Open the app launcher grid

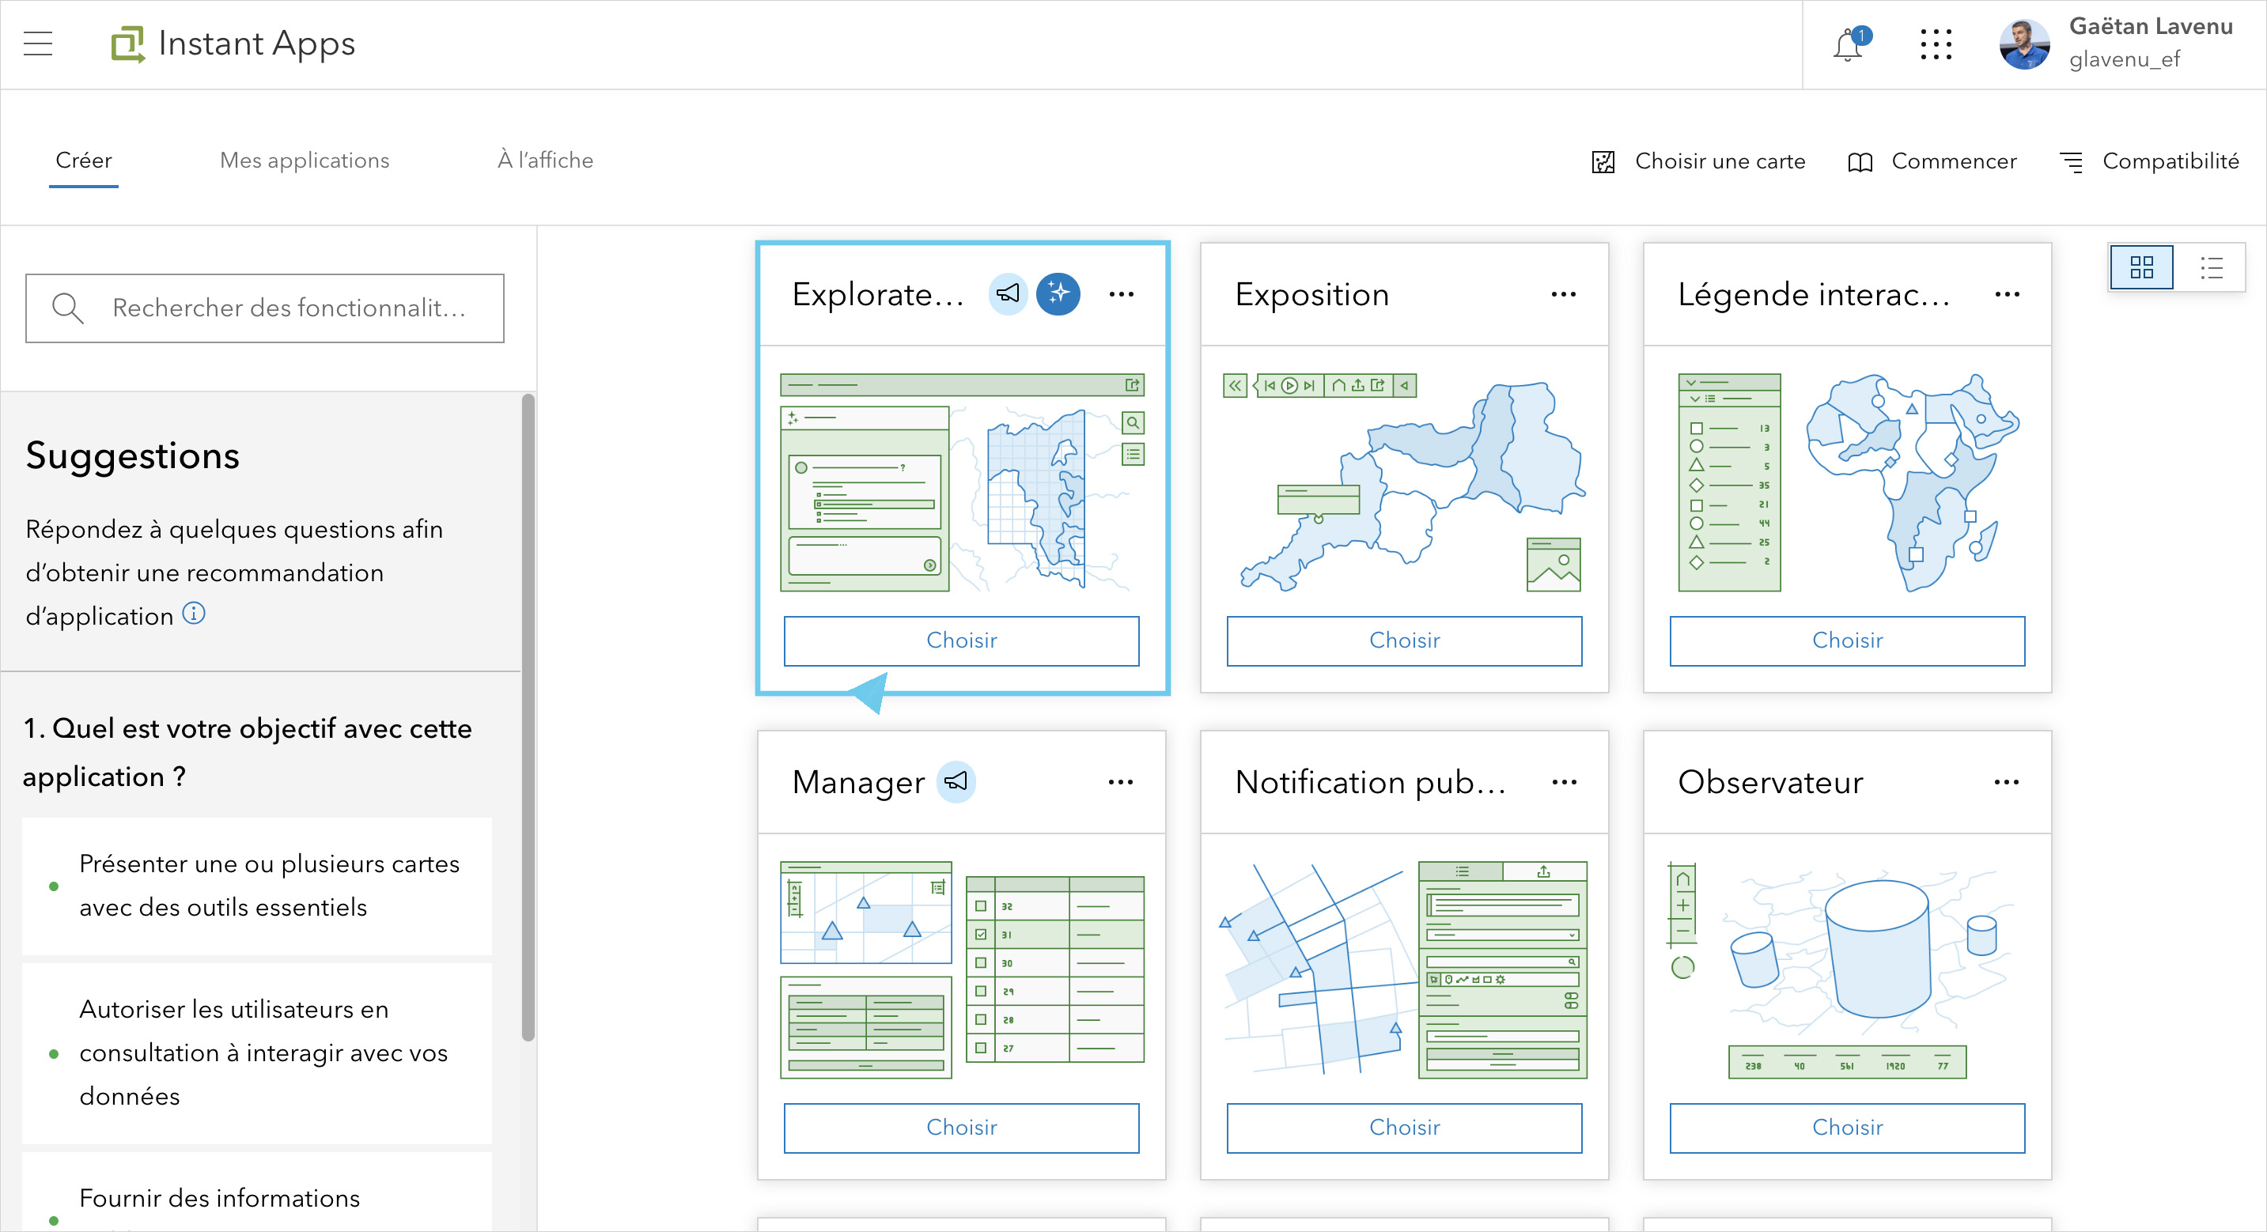pos(1936,44)
